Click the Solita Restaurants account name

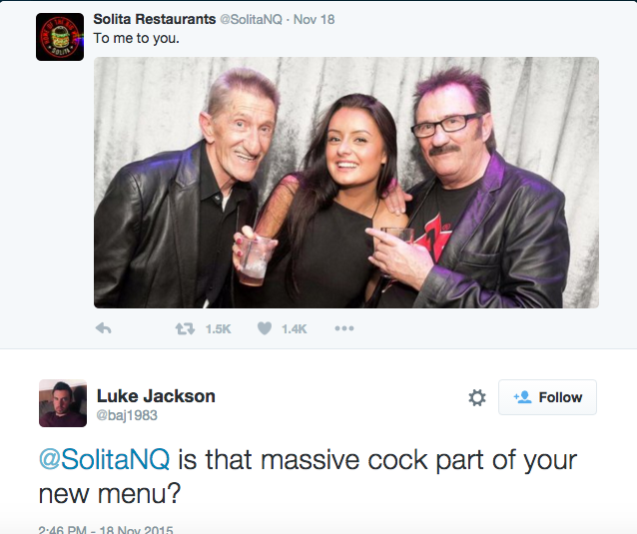point(155,19)
